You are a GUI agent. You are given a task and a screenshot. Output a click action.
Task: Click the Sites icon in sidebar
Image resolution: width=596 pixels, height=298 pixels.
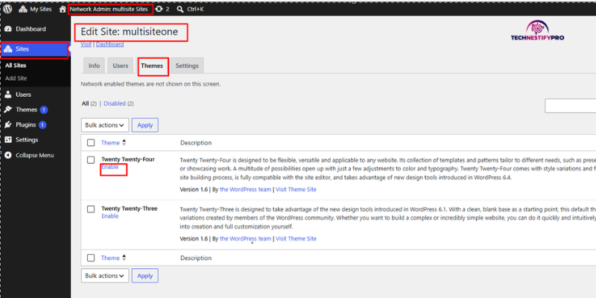click(8, 49)
